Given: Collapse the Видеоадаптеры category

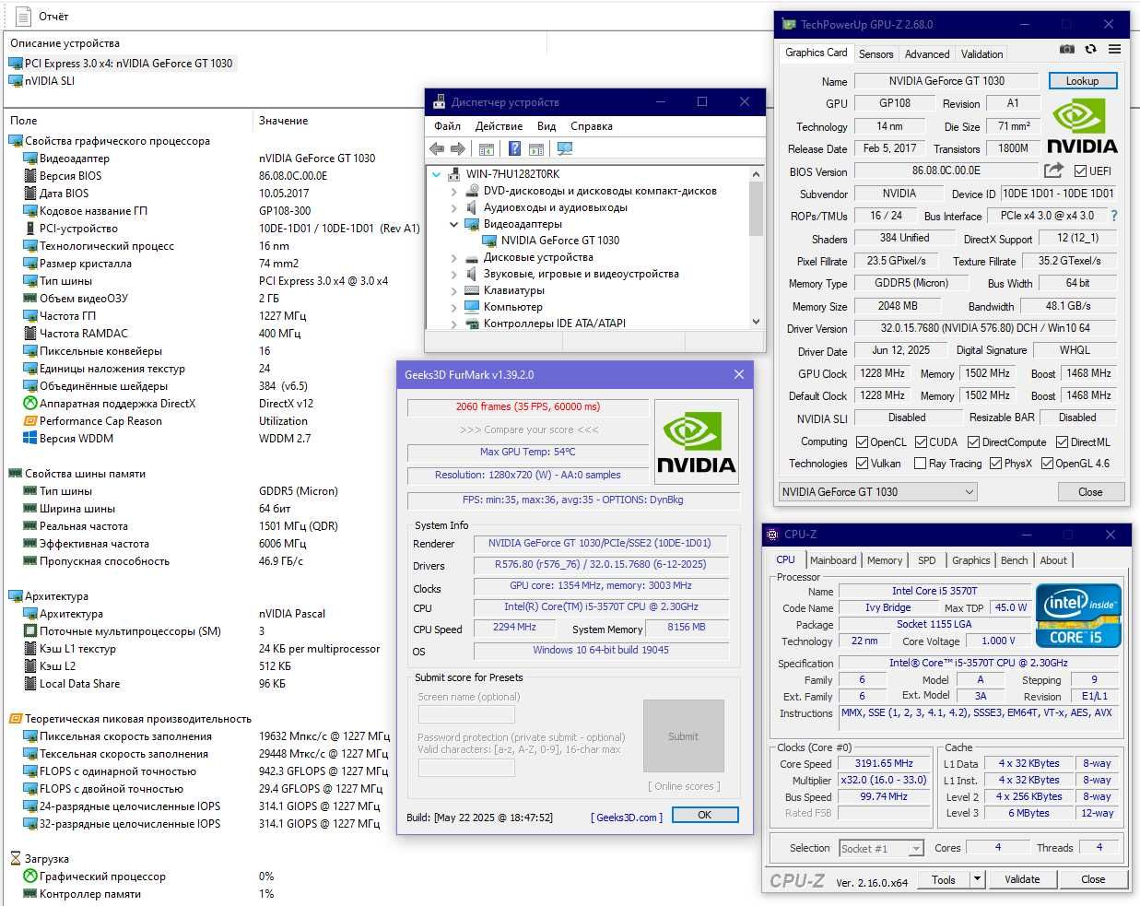Looking at the screenshot, I should coord(453,224).
